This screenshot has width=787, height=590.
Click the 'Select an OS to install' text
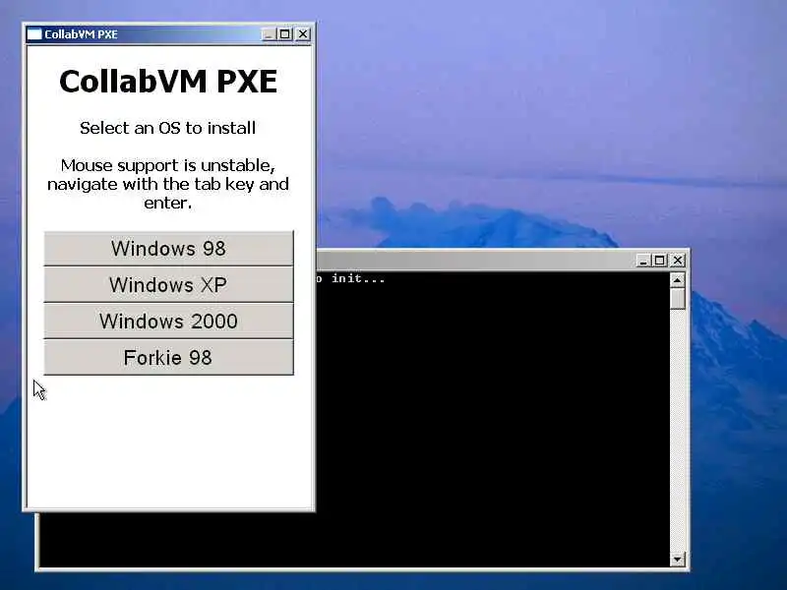pos(167,128)
